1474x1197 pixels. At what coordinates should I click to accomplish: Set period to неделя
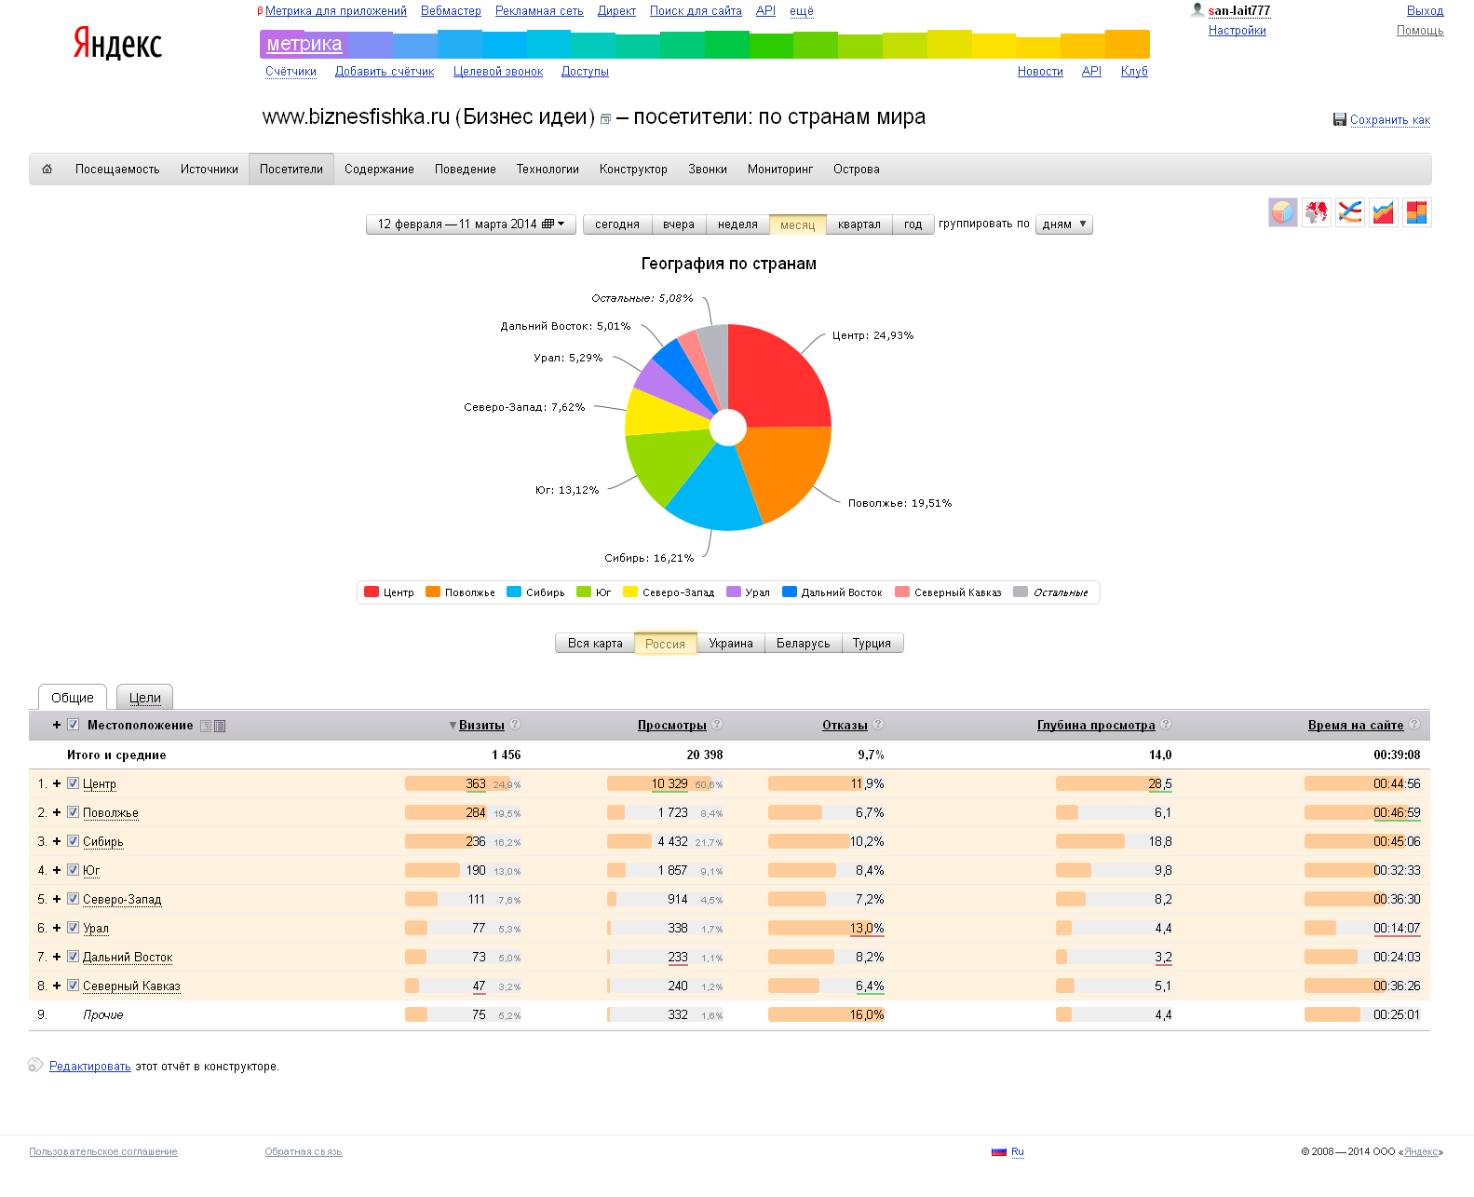click(x=737, y=224)
